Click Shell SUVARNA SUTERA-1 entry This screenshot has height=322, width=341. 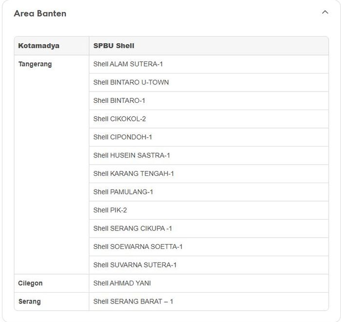pos(135,265)
